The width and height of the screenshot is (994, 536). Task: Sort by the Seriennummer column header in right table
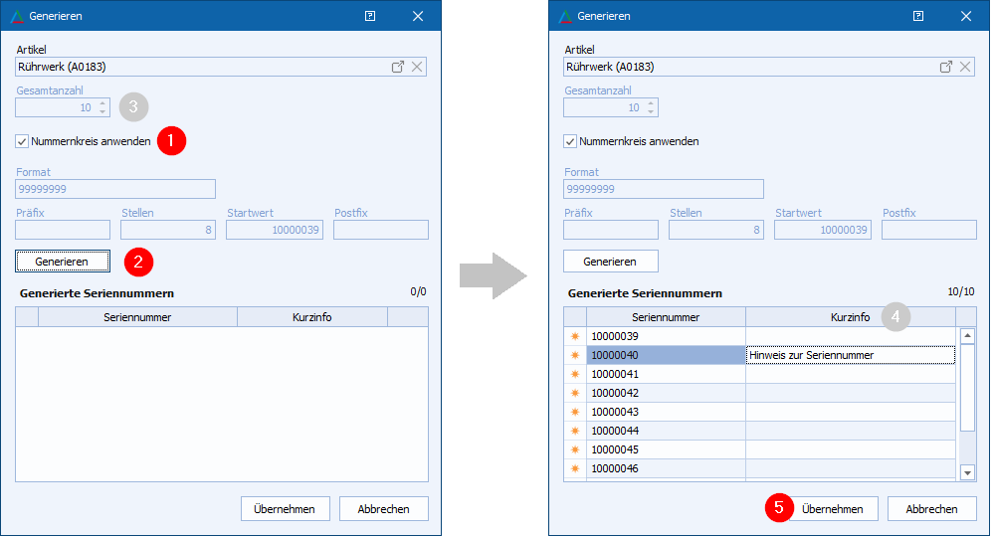[x=666, y=317]
